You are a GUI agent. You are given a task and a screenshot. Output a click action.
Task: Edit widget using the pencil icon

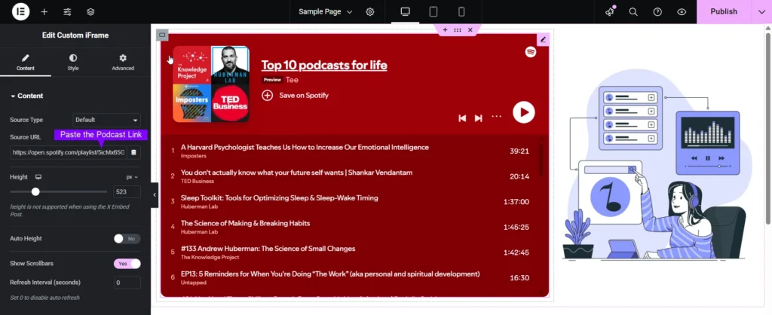(543, 40)
